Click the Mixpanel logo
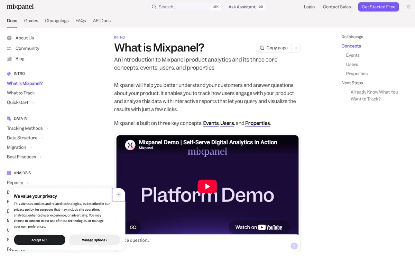415x259 pixels. click(x=20, y=7)
